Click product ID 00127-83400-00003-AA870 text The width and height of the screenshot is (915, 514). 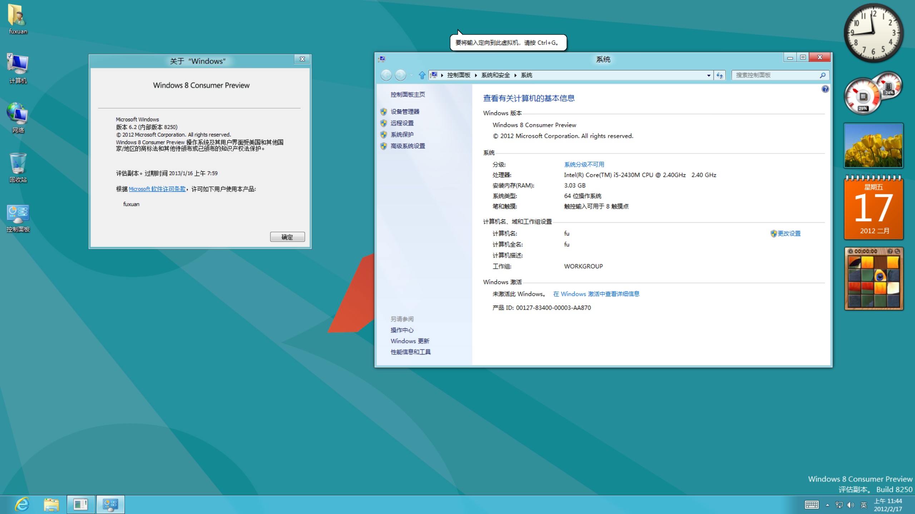click(x=553, y=308)
